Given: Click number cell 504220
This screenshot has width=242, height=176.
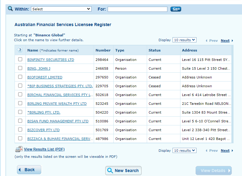Looking at the screenshot, I should [102, 112].
